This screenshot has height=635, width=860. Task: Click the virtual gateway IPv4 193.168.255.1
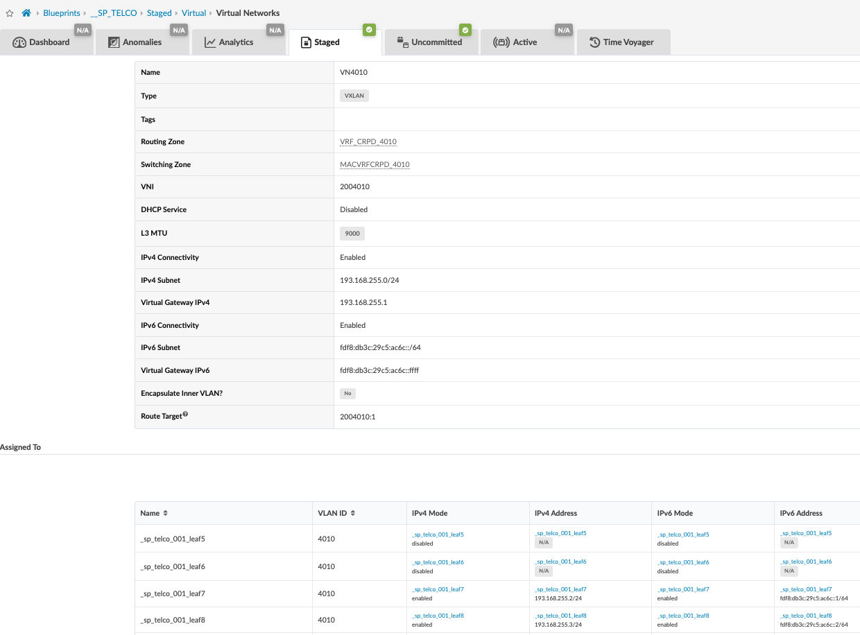(363, 303)
